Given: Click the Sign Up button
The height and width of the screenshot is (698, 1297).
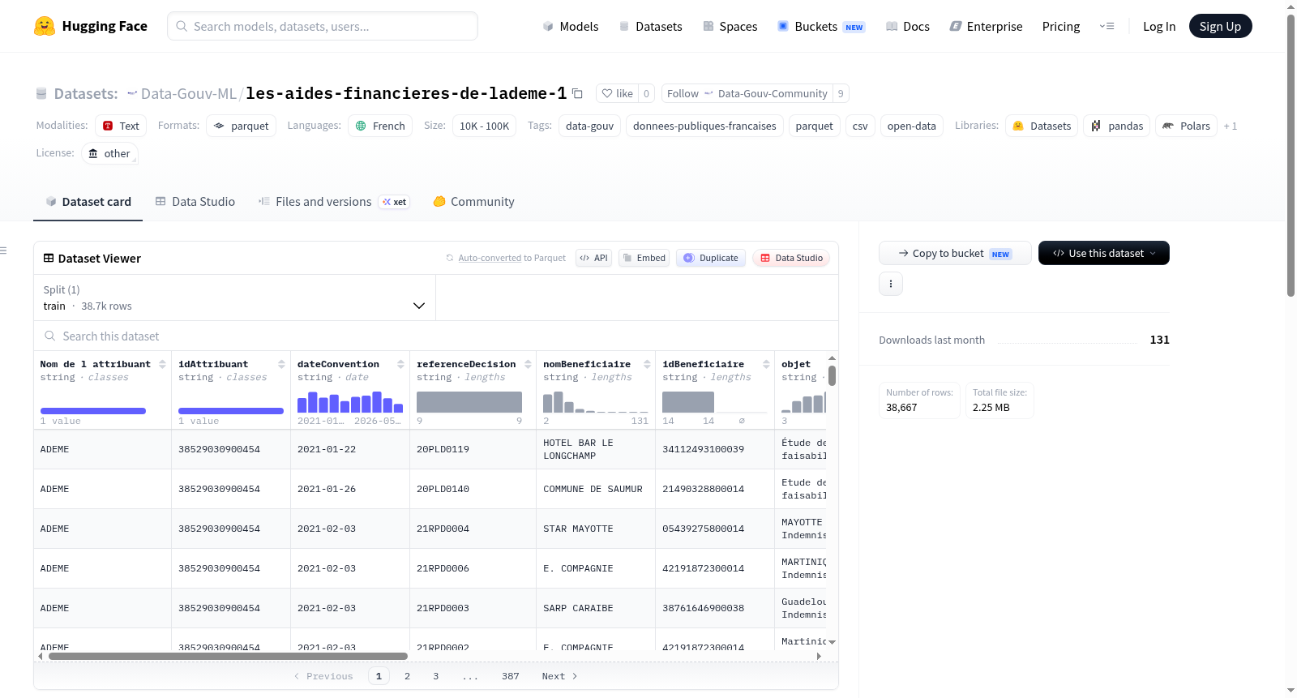Looking at the screenshot, I should (x=1220, y=26).
